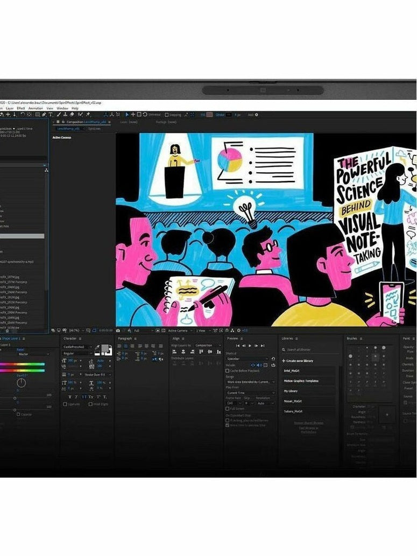Open the Current Time Play From dropdown
The height and width of the screenshot is (556, 417).
coord(247,393)
